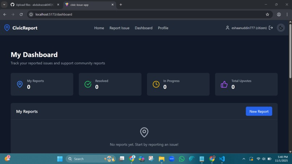Go to Report Issue in navbar

(119, 28)
